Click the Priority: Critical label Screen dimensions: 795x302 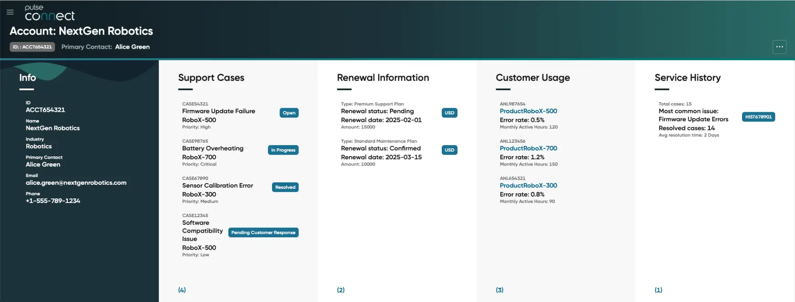coord(199,164)
